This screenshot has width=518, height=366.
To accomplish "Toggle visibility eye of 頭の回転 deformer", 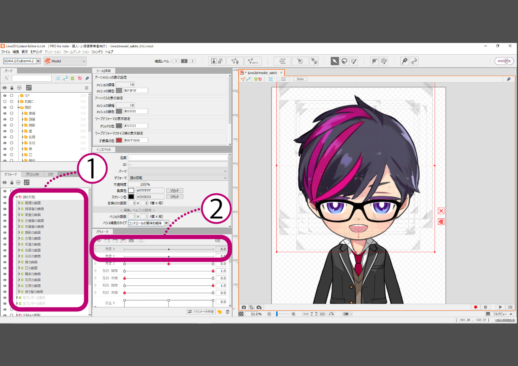I will click(5, 197).
